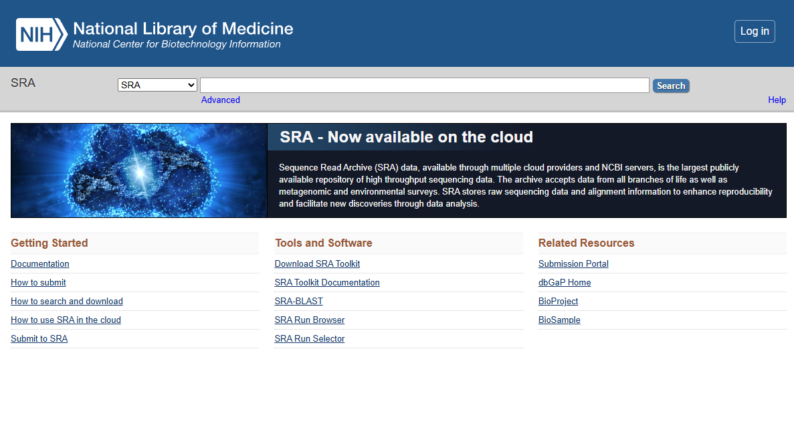Image resolution: width=794 pixels, height=448 pixels.
Task: Focus the SRA search text field
Action: (424, 85)
